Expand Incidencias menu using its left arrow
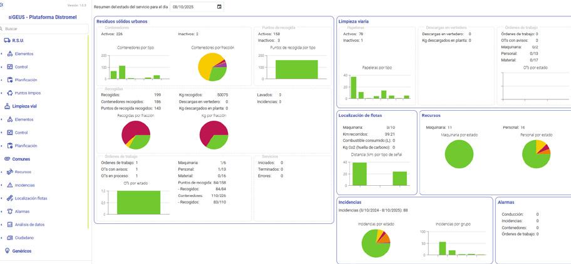 pos(1,185)
